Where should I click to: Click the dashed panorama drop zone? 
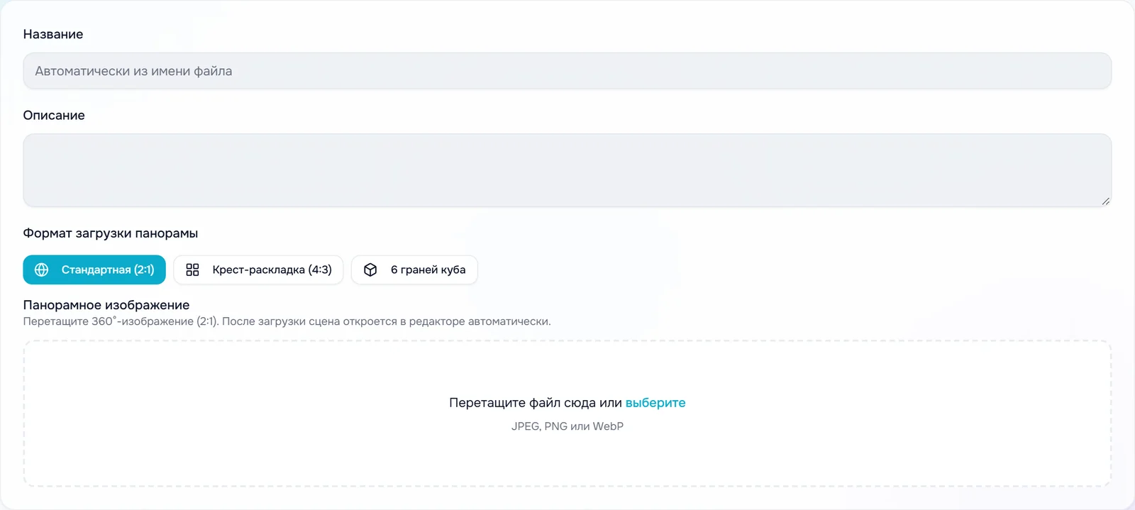click(567, 414)
